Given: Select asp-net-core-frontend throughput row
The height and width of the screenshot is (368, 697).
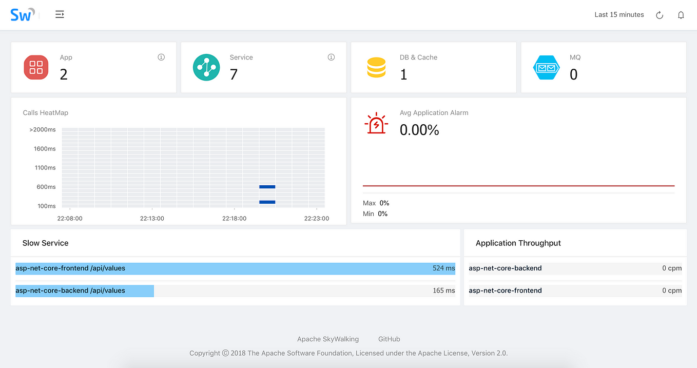Looking at the screenshot, I should [575, 291].
